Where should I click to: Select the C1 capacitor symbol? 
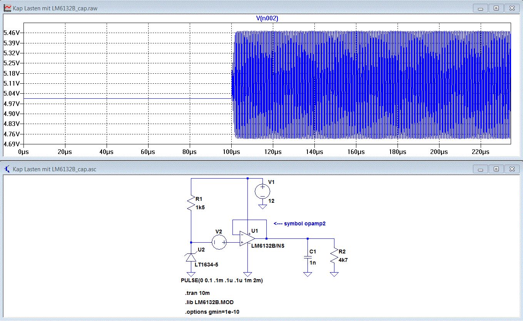307,257
